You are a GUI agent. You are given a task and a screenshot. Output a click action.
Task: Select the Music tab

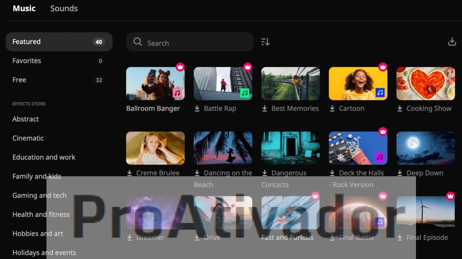23,8
